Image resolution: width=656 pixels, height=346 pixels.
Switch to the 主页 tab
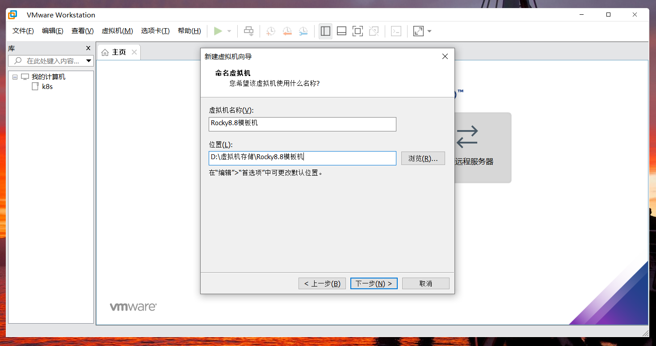(x=119, y=52)
